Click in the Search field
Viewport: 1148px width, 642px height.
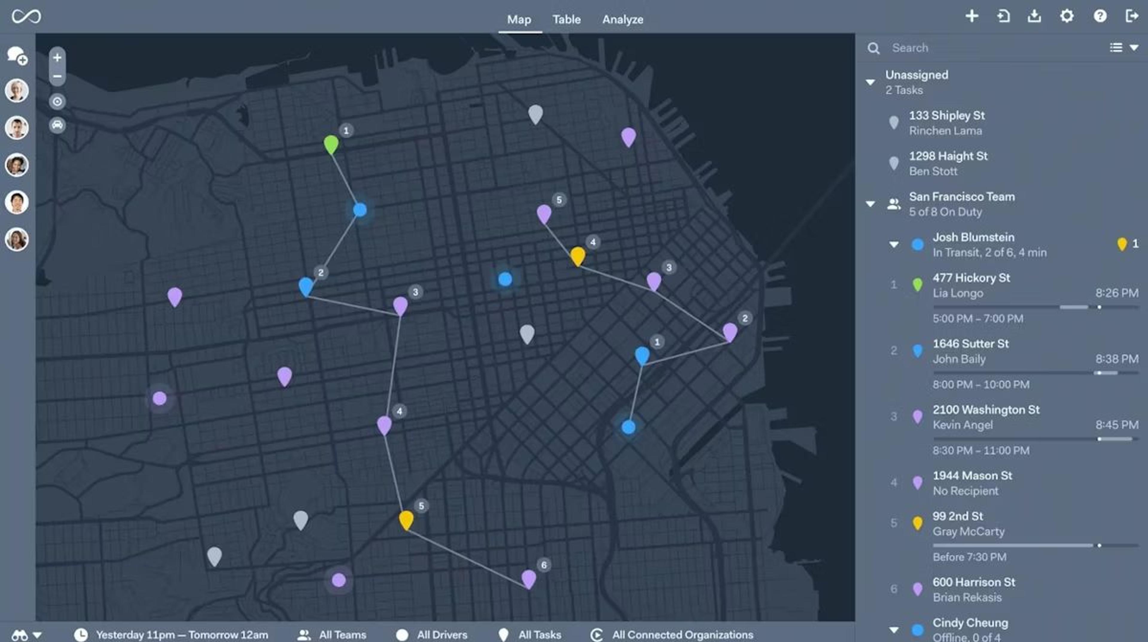point(994,48)
